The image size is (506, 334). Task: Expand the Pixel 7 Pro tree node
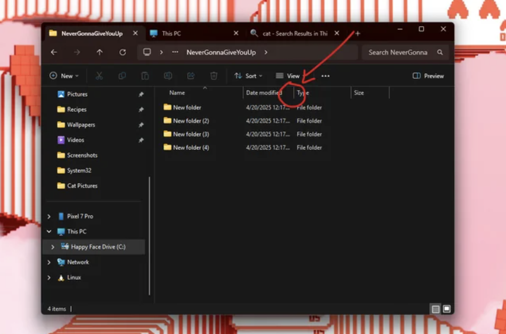(x=49, y=216)
